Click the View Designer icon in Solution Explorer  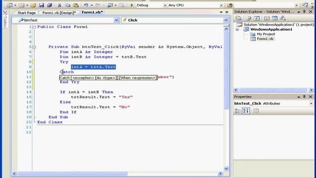click(275, 18)
